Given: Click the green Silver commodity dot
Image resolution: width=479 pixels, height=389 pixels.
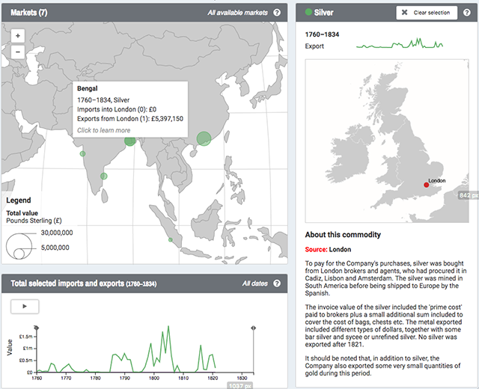Looking at the screenshot, I should [308, 12].
